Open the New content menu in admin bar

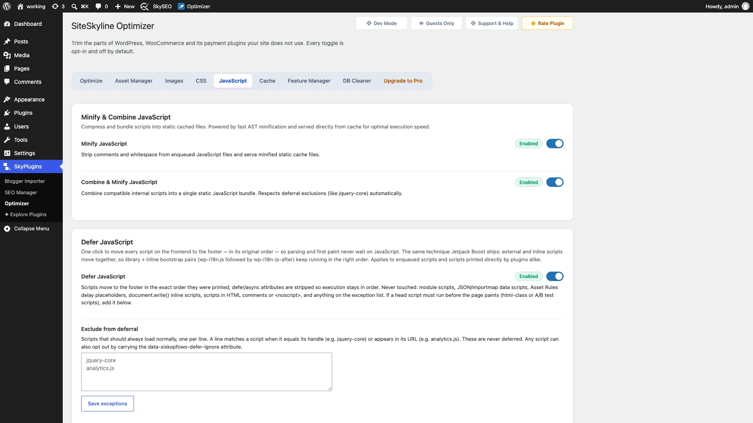(x=125, y=6)
